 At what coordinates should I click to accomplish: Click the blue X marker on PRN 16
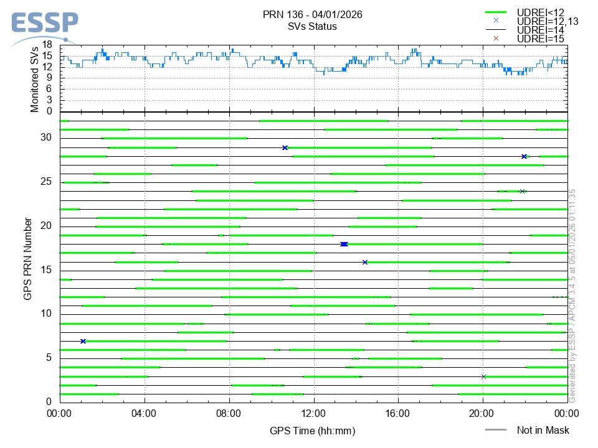pos(365,262)
